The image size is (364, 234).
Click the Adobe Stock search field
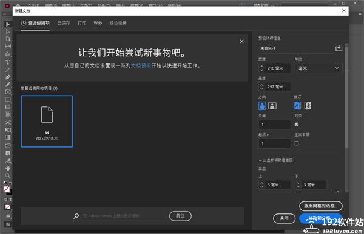(124, 216)
